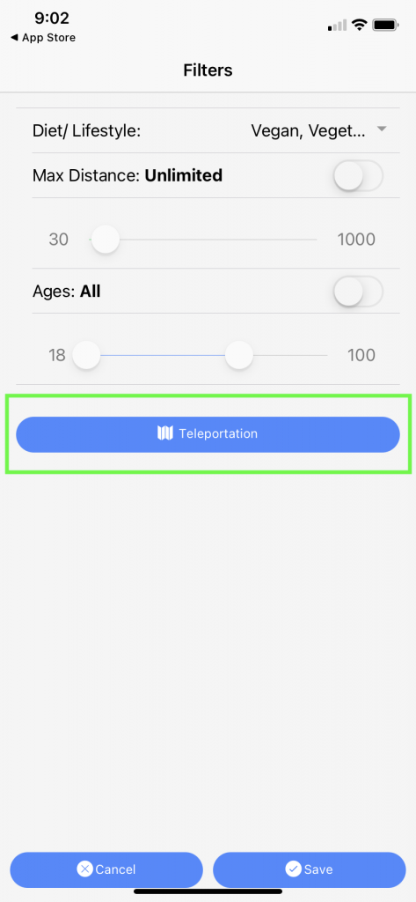416x902 pixels.
Task: Tap the back arrow to App Store
Action: click(14, 38)
